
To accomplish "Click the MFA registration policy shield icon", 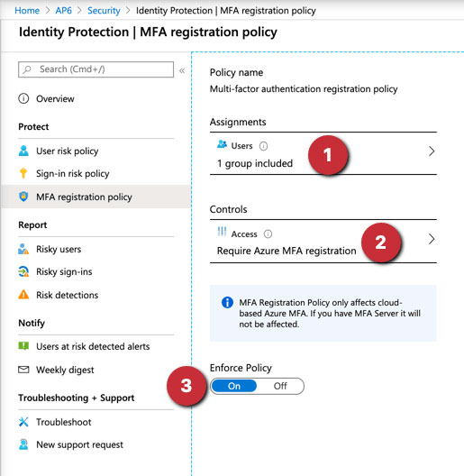I will coord(23,197).
